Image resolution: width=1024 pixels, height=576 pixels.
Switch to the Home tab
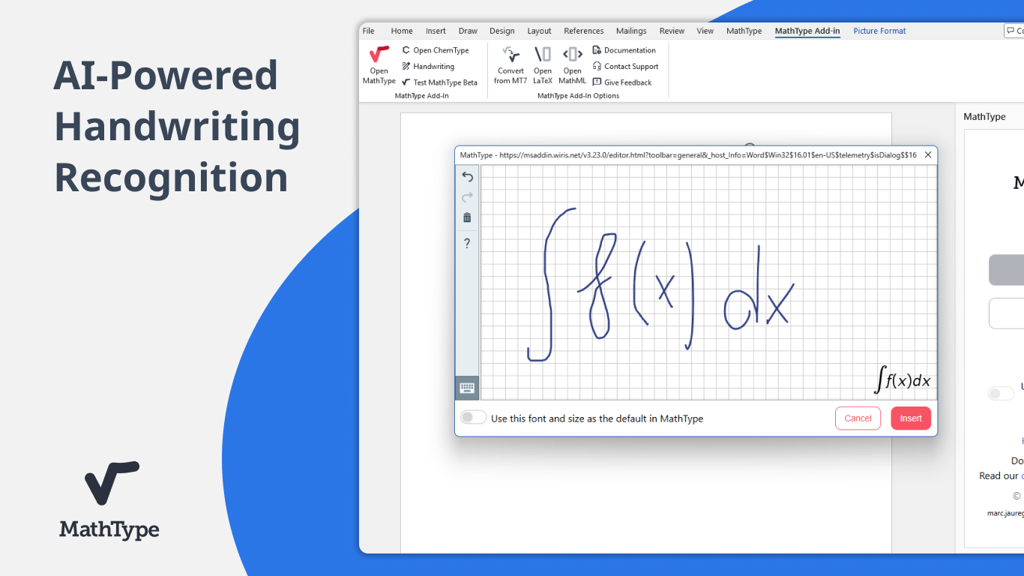coord(402,31)
